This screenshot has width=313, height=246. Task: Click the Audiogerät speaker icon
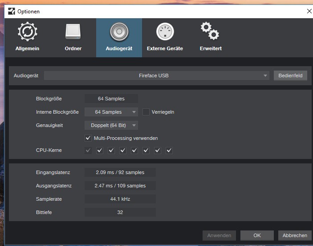point(119,32)
